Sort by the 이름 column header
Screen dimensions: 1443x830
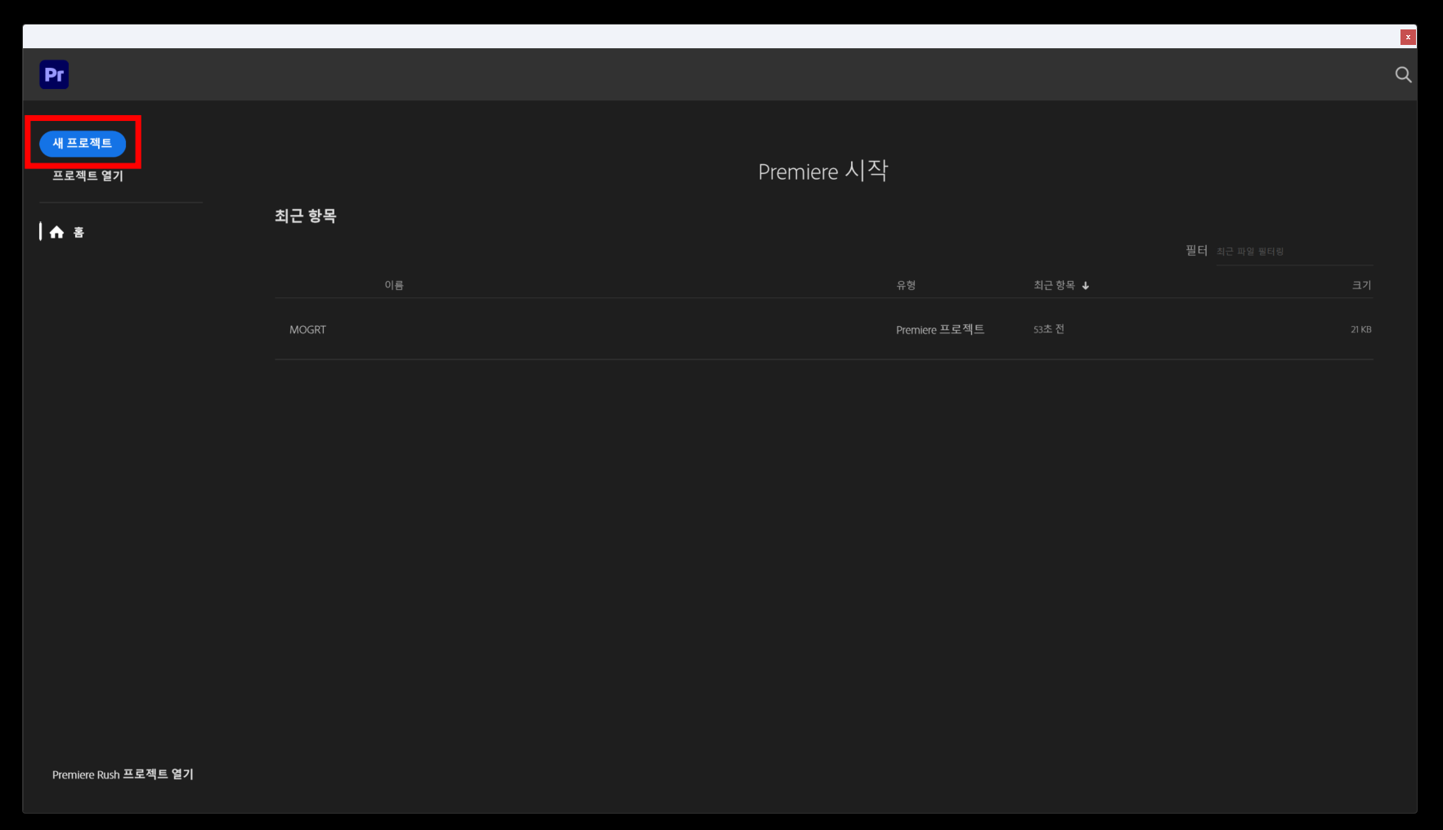(x=394, y=285)
